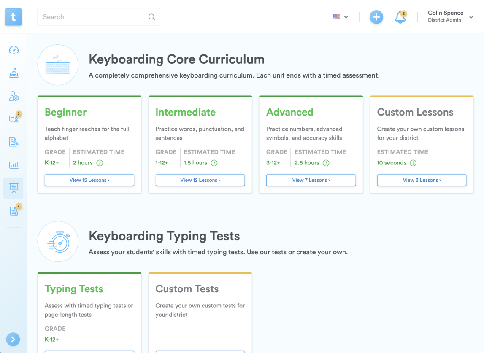Open the Custom Lessons card title
The image size is (484, 353).
pos(415,112)
